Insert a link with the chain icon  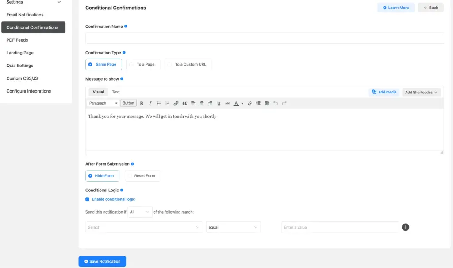pyautogui.click(x=176, y=103)
